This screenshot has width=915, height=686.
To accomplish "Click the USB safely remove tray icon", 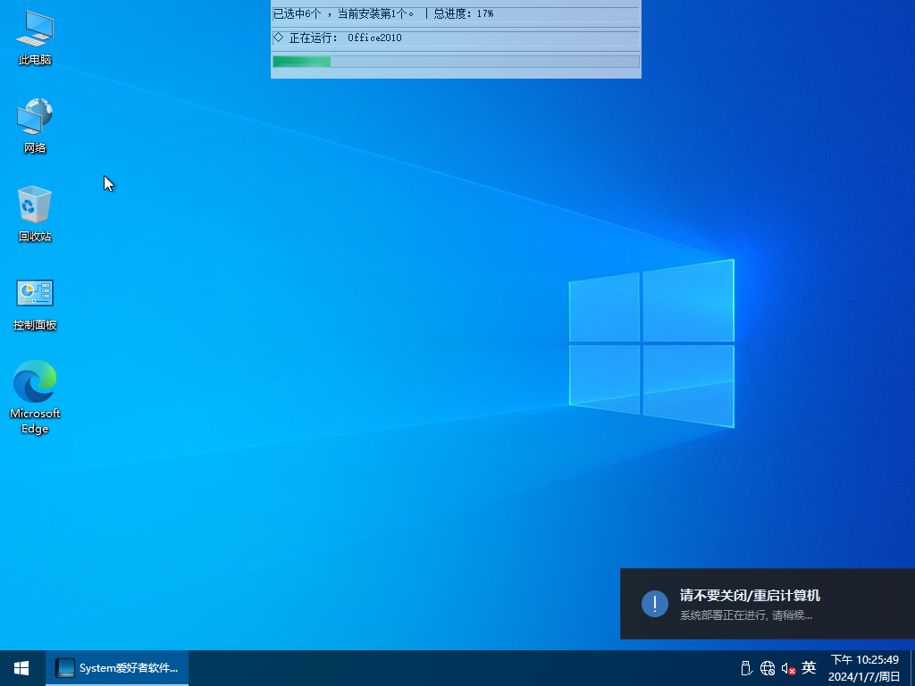I will pos(745,668).
